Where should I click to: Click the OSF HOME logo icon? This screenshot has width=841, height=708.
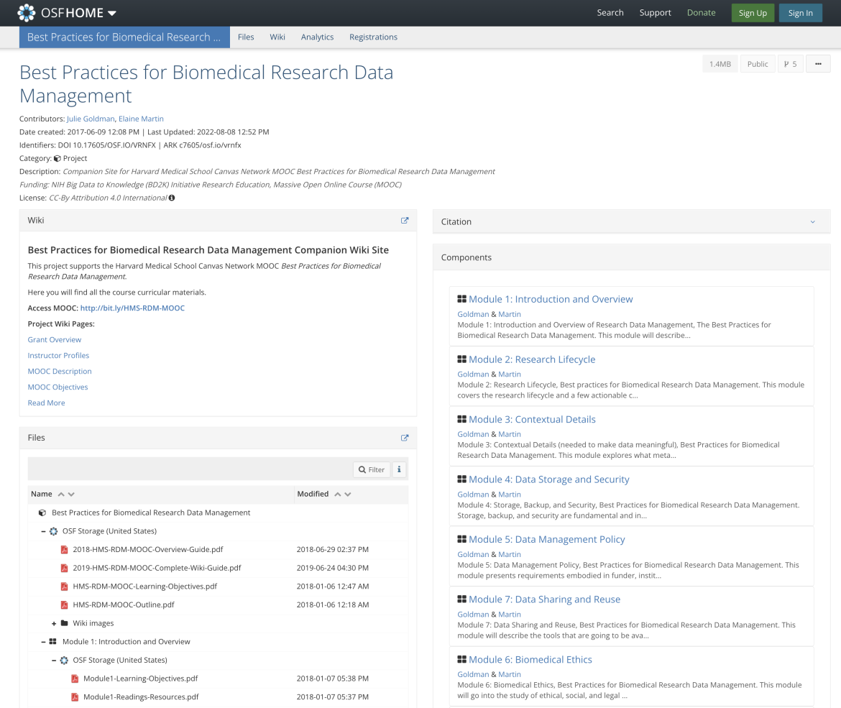[25, 12]
